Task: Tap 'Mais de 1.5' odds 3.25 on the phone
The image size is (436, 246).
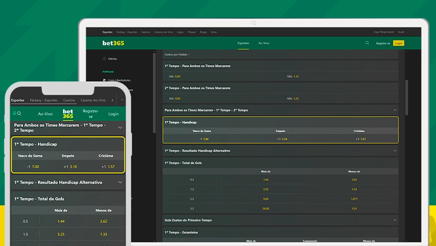Action: coord(61,234)
